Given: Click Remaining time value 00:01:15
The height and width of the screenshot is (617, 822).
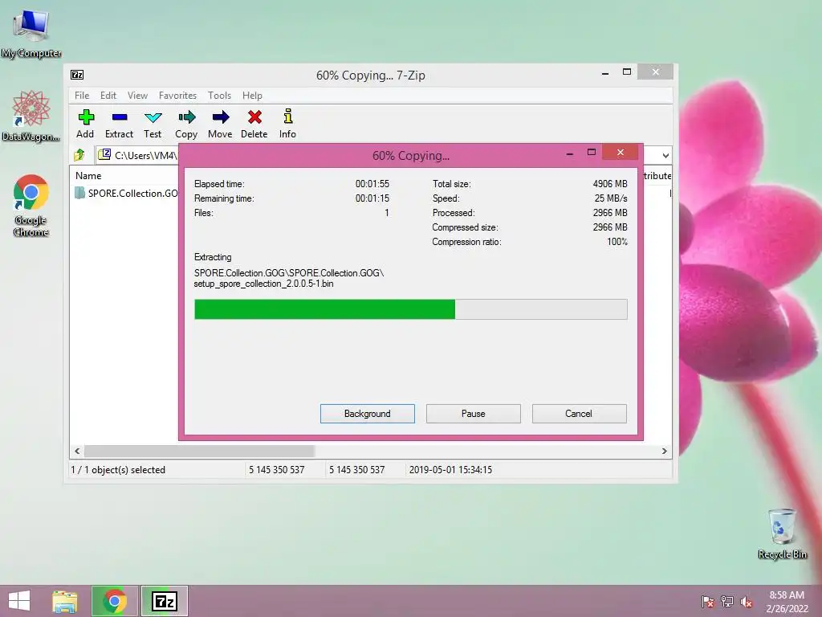Looking at the screenshot, I should [372, 198].
